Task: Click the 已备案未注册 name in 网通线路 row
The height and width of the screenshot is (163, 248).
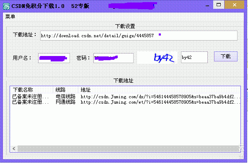Action: click(x=30, y=102)
